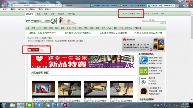Click the 遮廠區不用換手機的方法 headline
Screen dimensions: 193x108
42,33
